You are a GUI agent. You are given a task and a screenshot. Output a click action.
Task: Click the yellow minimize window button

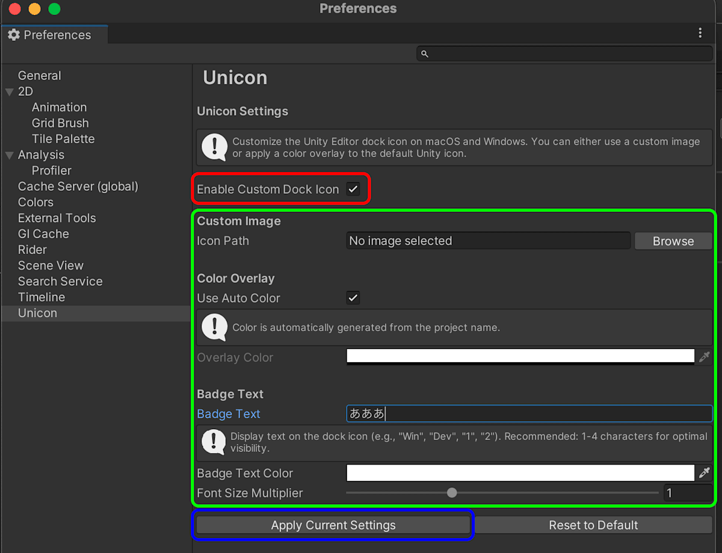click(34, 9)
